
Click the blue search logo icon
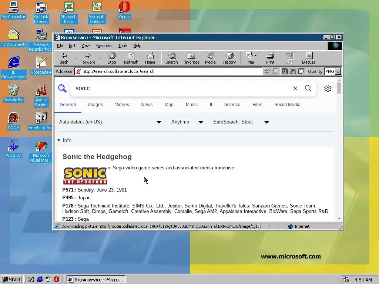point(62,88)
